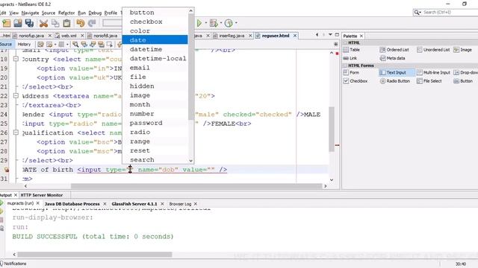Close the Palette panel
The width and height of the screenshot is (478, 268).
point(361,36)
